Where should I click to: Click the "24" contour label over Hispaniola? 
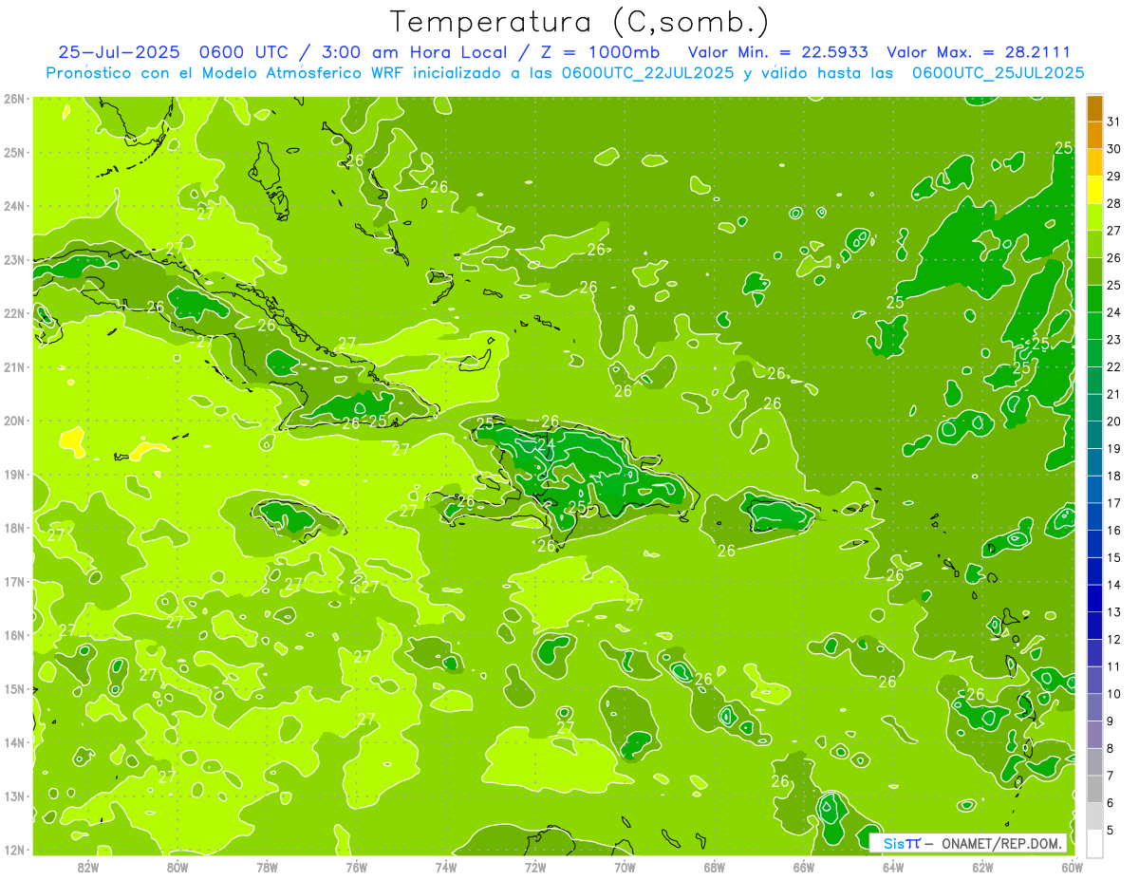coord(547,443)
